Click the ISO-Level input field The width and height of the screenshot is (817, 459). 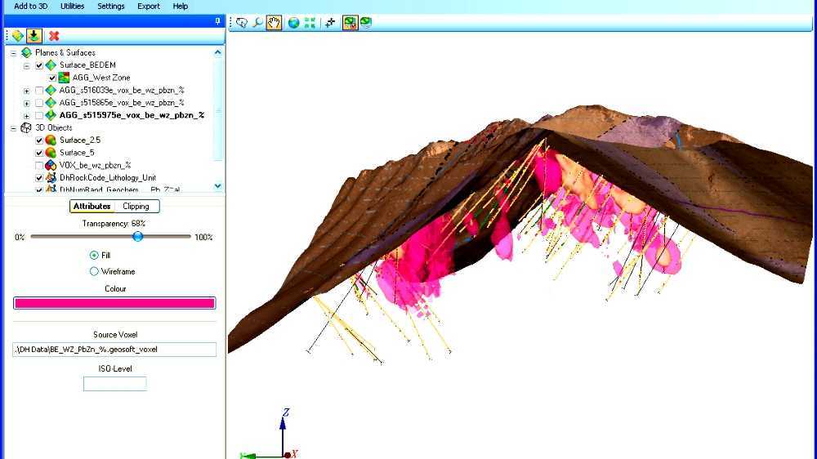[115, 384]
